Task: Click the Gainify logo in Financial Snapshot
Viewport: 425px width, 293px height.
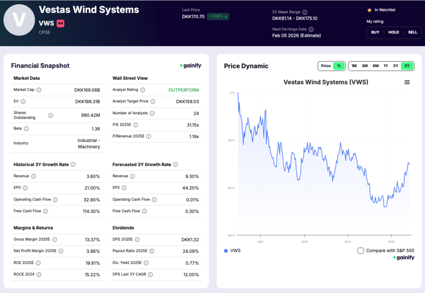Action: (191, 66)
